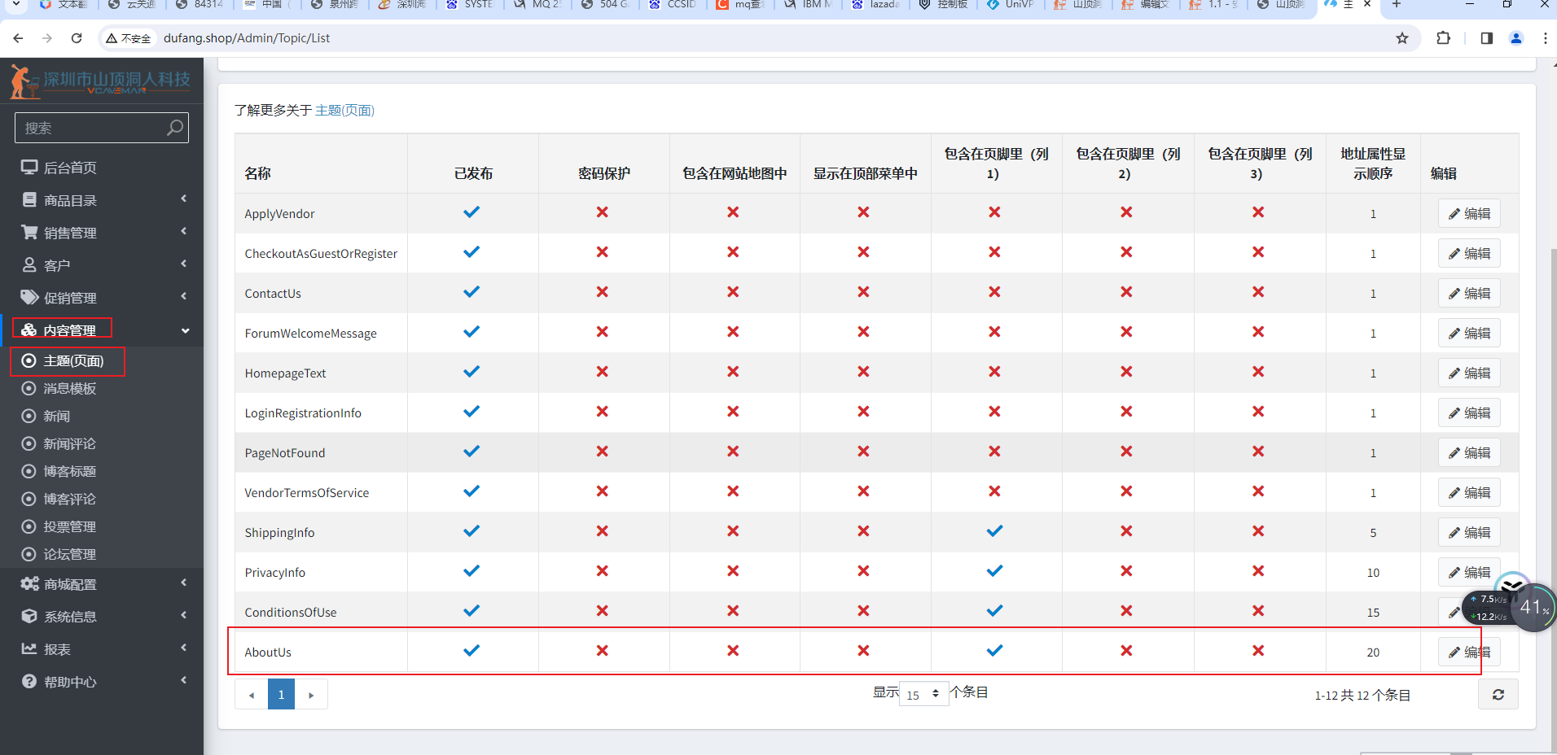This screenshot has height=755, width=1557.
Task: Click 编辑 button for the AboutUs row
Action: click(x=1469, y=652)
